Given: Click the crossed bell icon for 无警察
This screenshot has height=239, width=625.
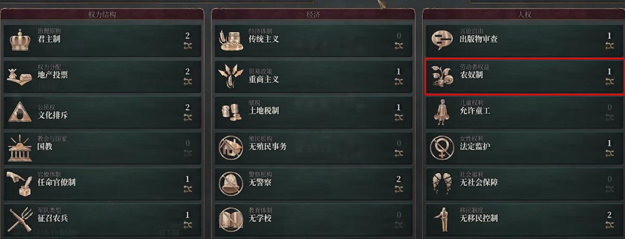Looking at the screenshot, I should [231, 184].
